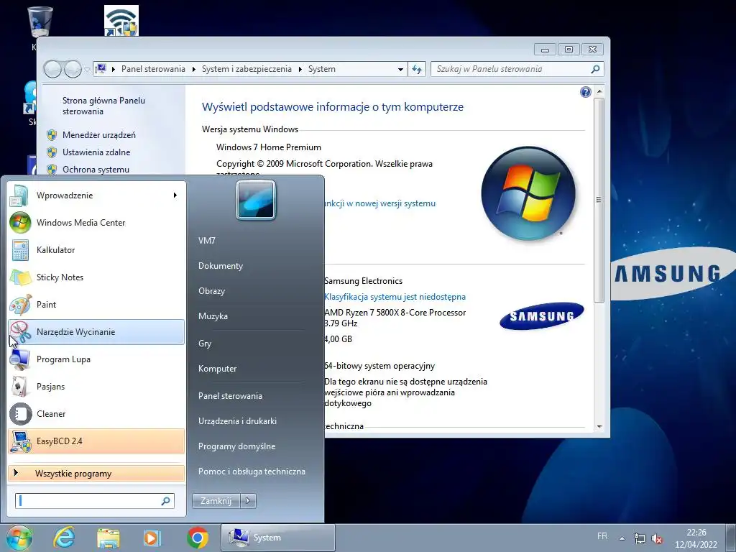Click the Start orb button
The height and width of the screenshot is (552, 736).
click(19, 538)
